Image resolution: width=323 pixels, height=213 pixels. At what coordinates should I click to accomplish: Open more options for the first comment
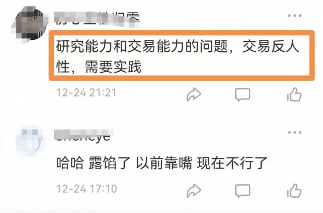click(295, 16)
